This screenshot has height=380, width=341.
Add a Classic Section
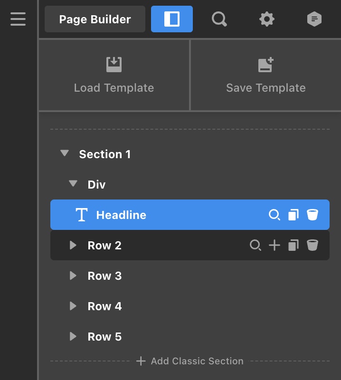coord(190,361)
